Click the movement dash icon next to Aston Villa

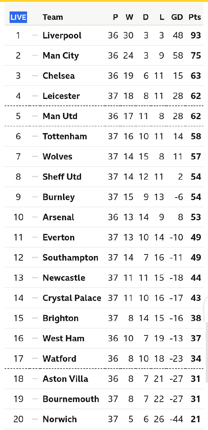click(x=35, y=379)
